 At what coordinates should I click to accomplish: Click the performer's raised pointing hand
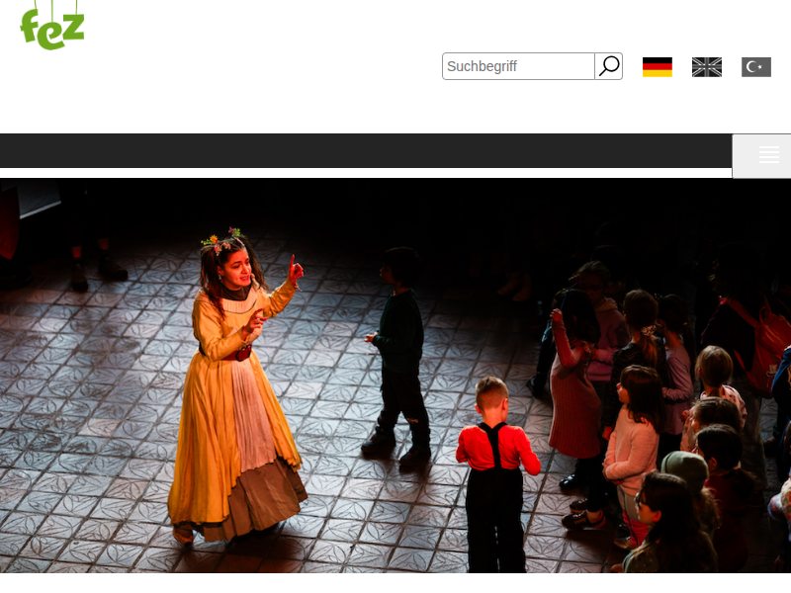tap(295, 269)
